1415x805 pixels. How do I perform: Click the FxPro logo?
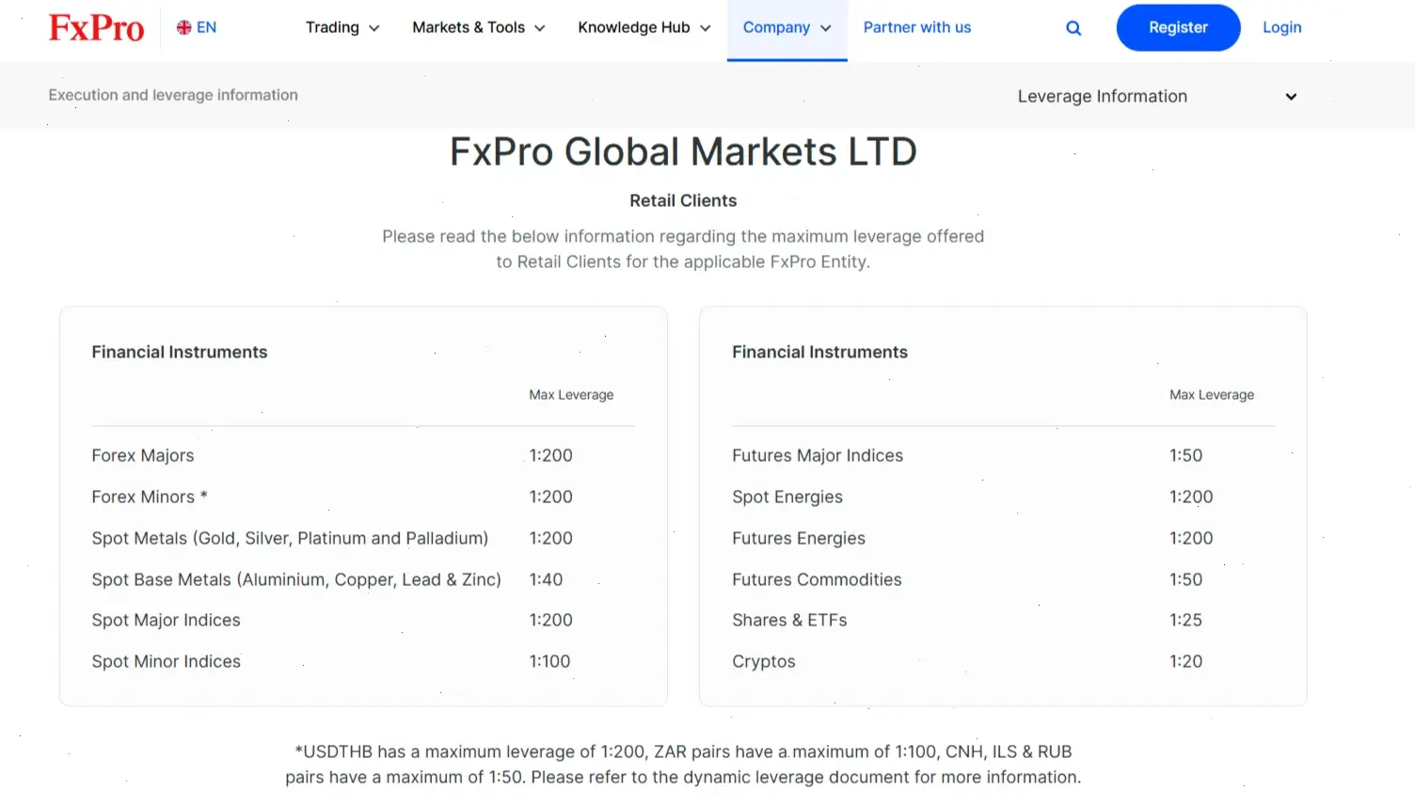[95, 27]
